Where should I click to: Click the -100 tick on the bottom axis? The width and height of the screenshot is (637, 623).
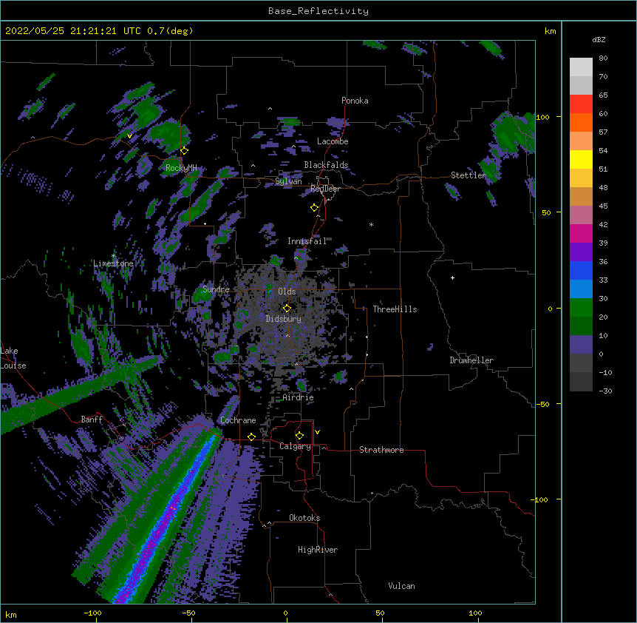(92, 613)
